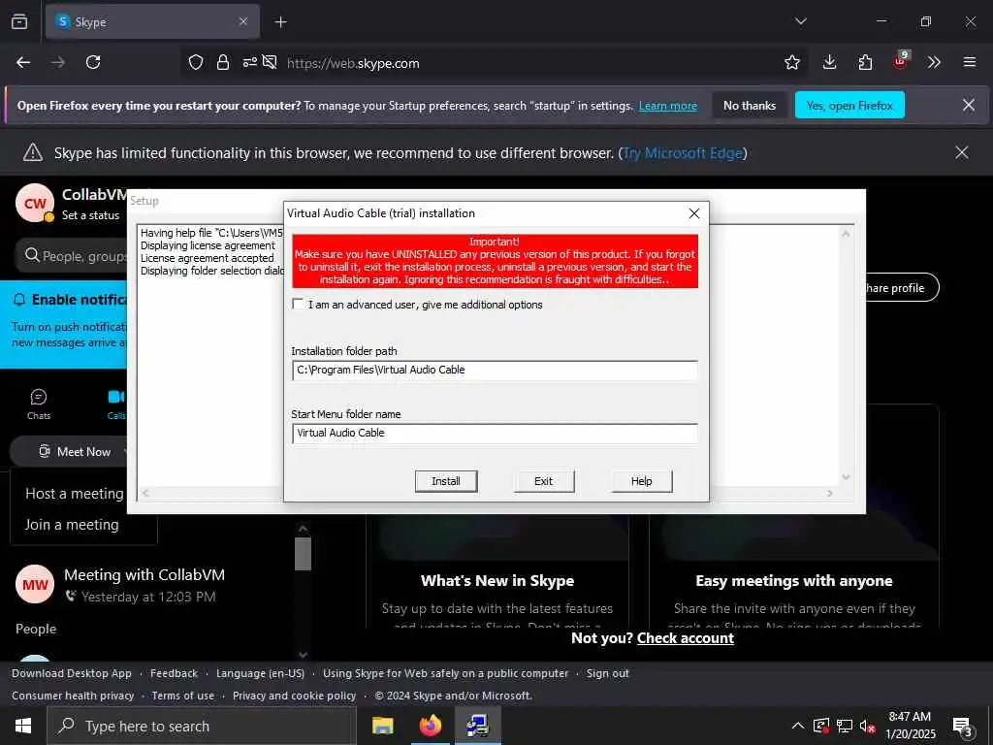The height and width of the screenshot is (745, 993).
Task: Select 'Join a meeting'
Action: point(72,525)
